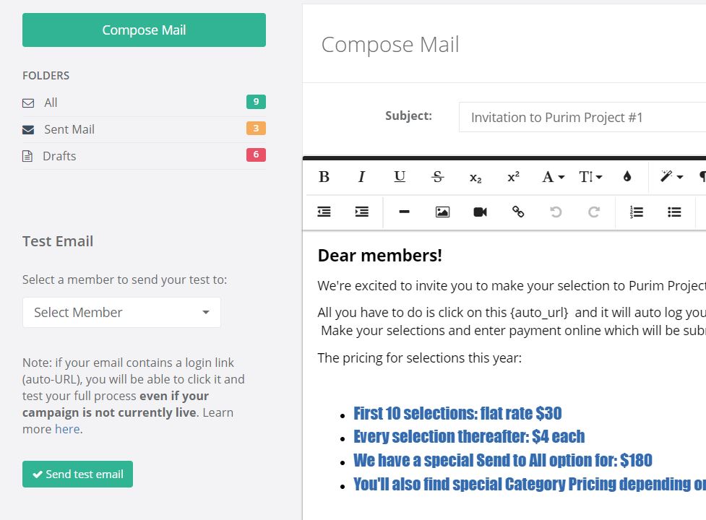The width and height of the screenshot is (706, 520).
Task: Open the Select Member dropdown
Action: 121,312
